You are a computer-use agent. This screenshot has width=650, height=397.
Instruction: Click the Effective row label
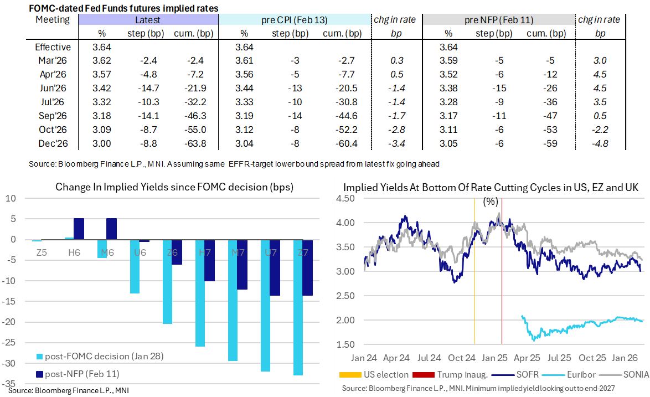click(x=53, y=47)
